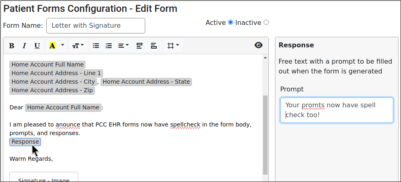The height and width of the screenshot is (182, 401).
Task: Toggle preview with the eye icon
Action: click(258, 45)
